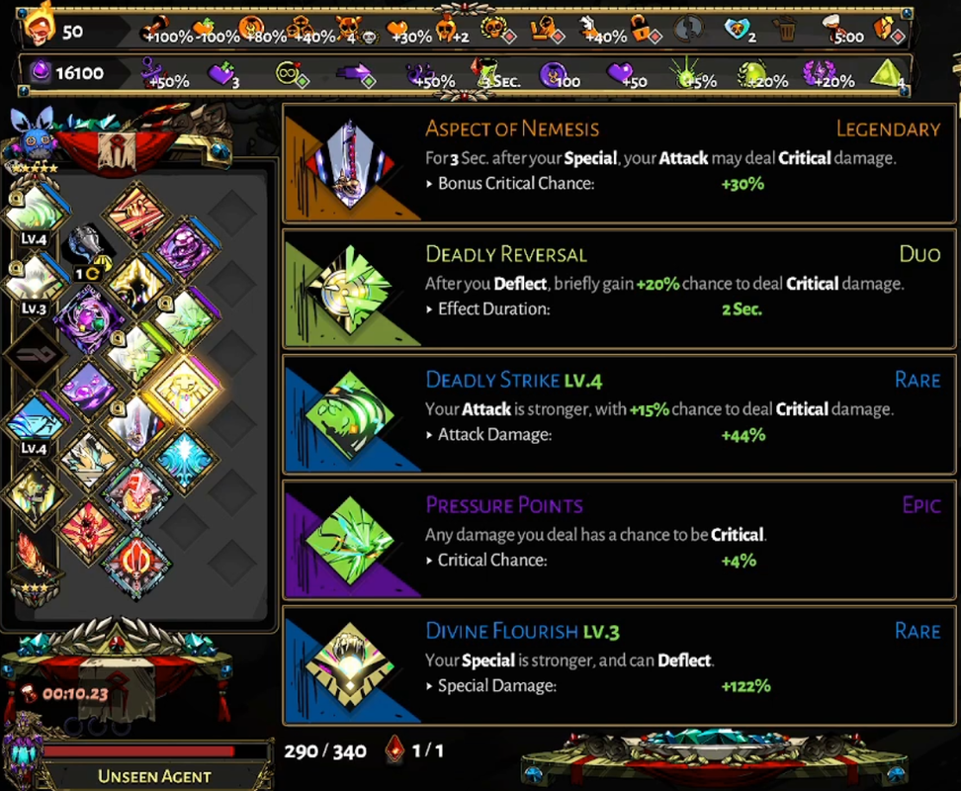This screenshot has width=961, height=791.
Task: Click the Pressure Points boon icon
Action: pyautogui.click(x=350, y=541)
